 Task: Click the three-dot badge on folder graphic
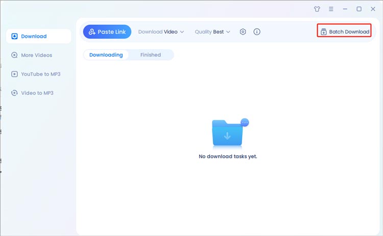pyautogui.click(x=245, y=123)
